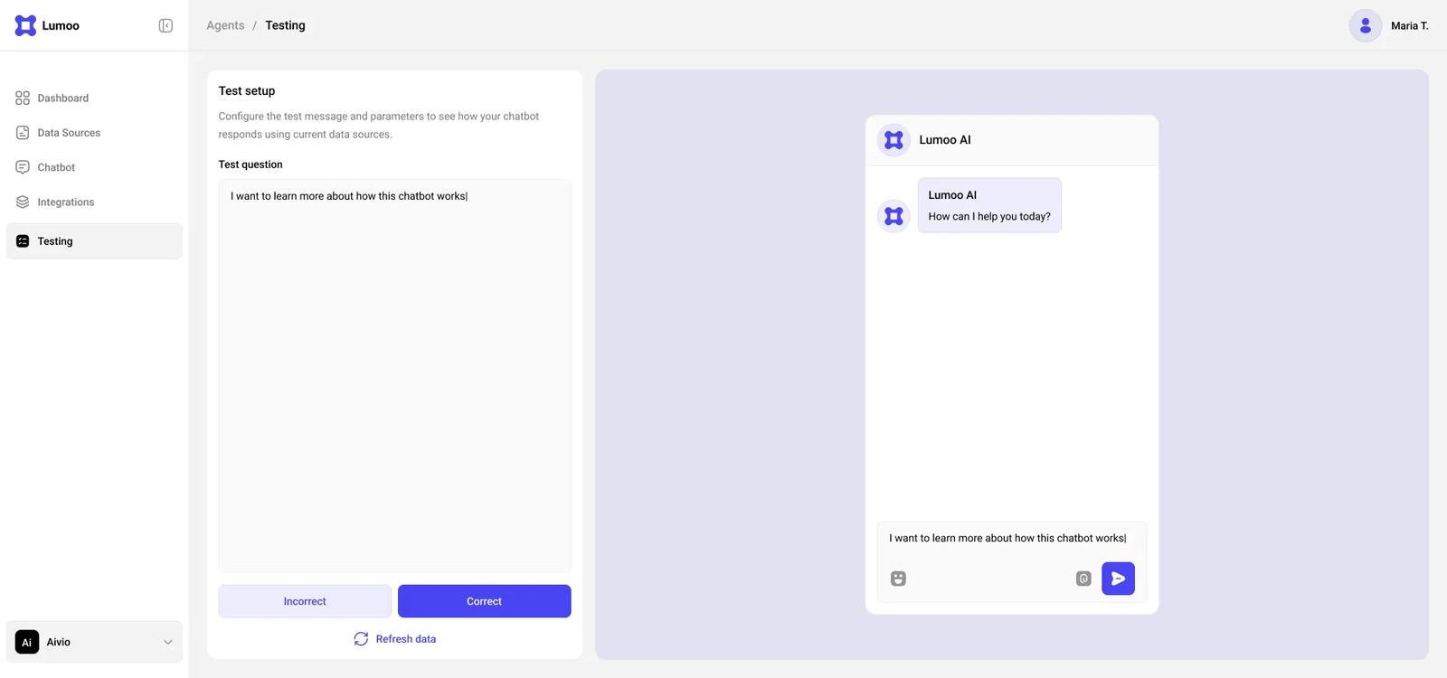Send the chat message arrow button
Image resolution: width=1447 pixels, height=678 pixels.
[x=1118, y=579]
